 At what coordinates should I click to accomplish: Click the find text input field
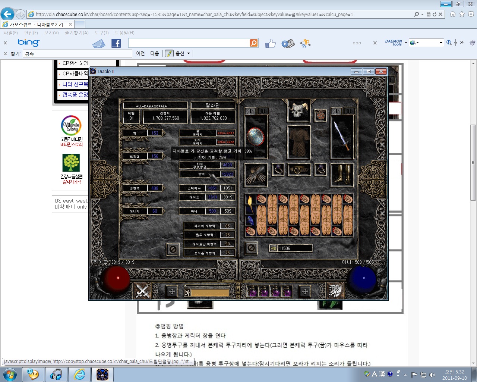click(77, 54)
